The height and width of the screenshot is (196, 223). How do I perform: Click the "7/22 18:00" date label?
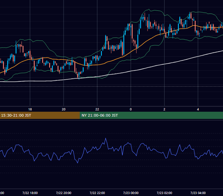pos(30,193)
